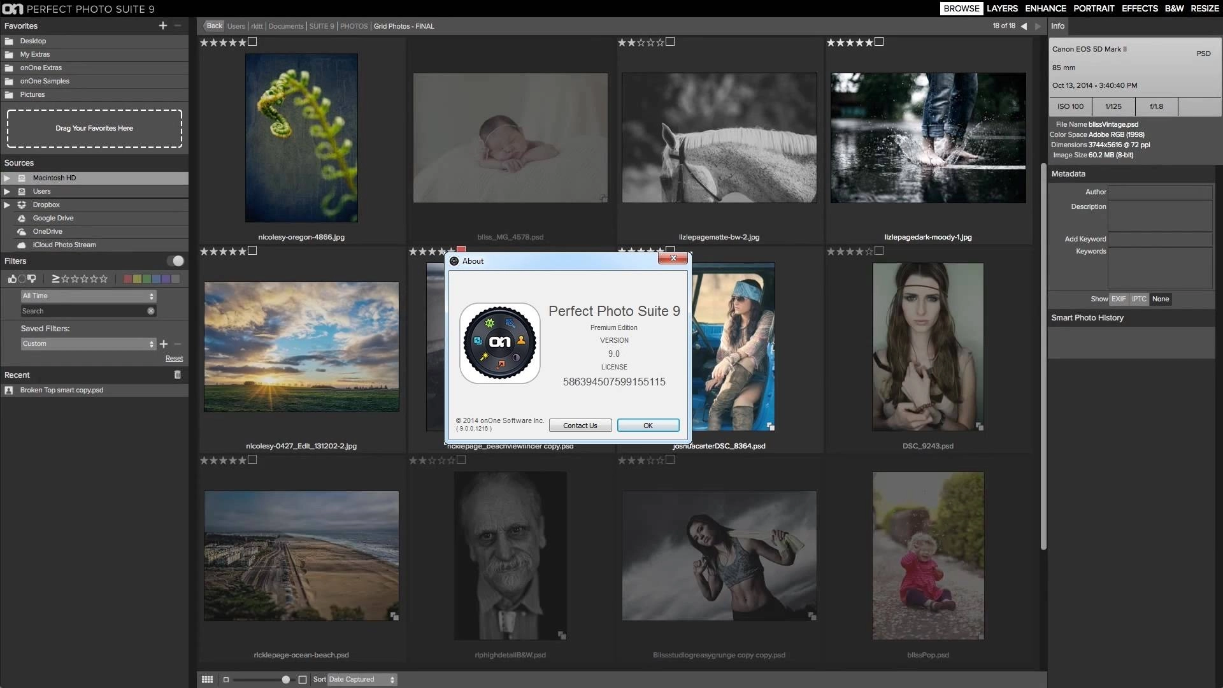Click the greater-than-or-equal rating operator
1223x688 pixels.
point(55,278)
